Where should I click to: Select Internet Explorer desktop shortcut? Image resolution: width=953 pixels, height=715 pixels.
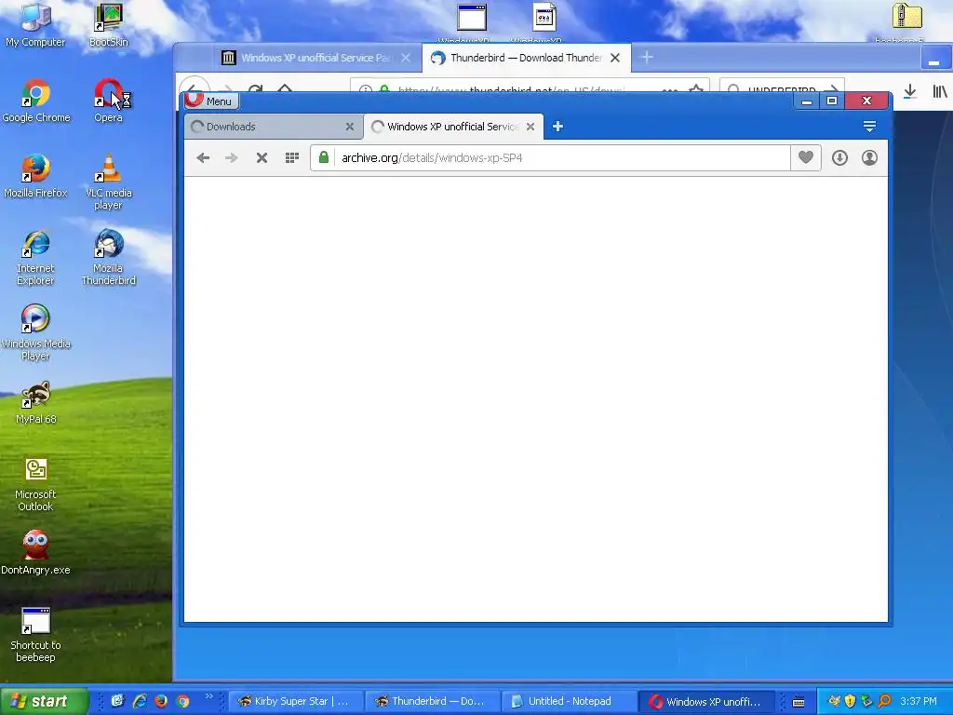pos(36,258)
